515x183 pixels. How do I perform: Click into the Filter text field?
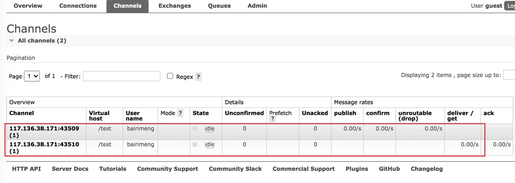click(121, 76)
